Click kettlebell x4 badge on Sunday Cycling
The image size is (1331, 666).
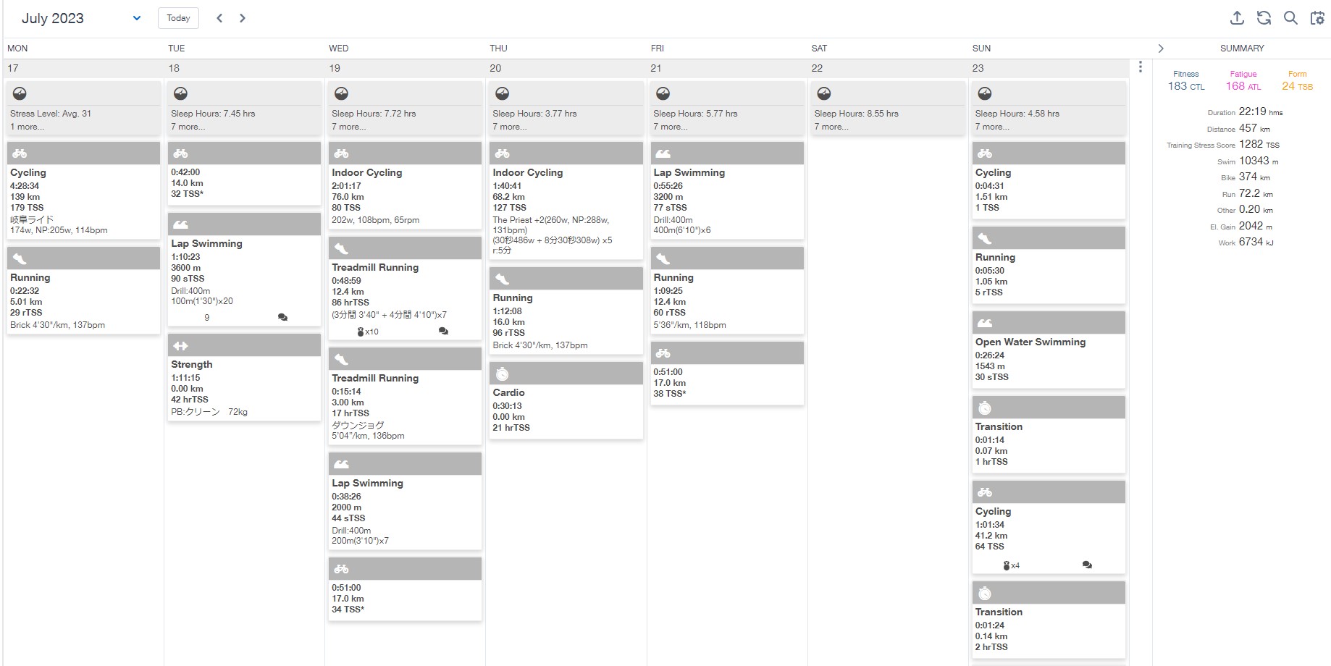tap(1012, 565)
